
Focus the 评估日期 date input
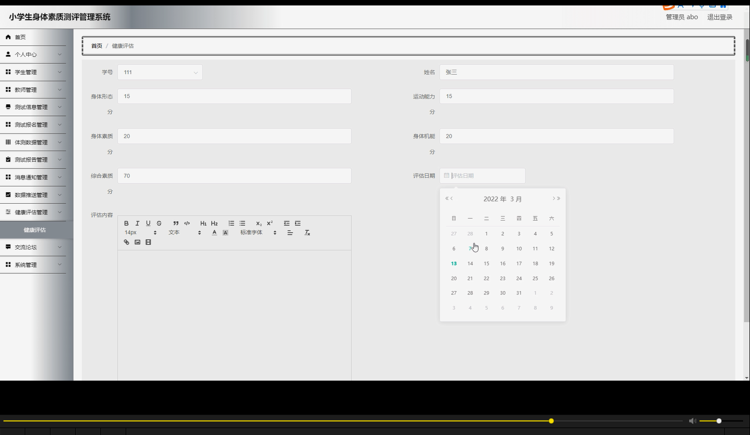[x=482, y=175]
